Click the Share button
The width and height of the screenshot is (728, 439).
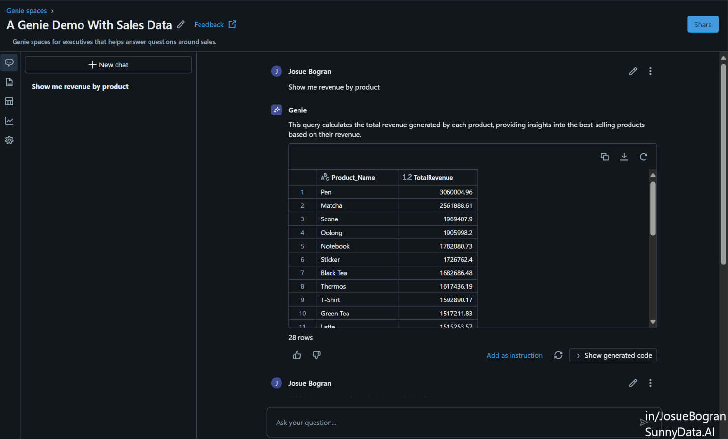[x=703, y=24]
